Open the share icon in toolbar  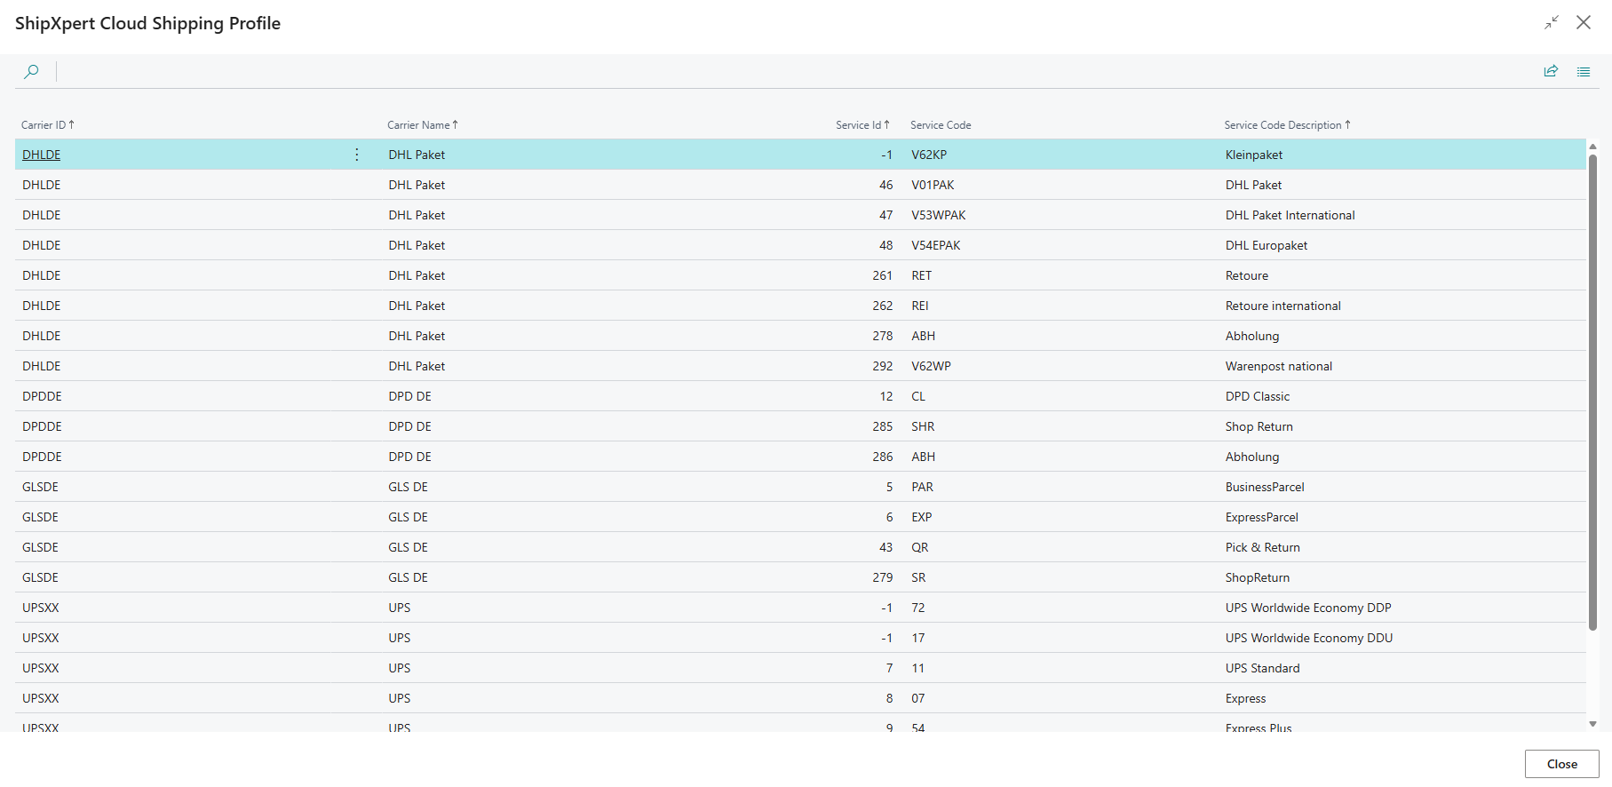click(x=1551, y=72)
